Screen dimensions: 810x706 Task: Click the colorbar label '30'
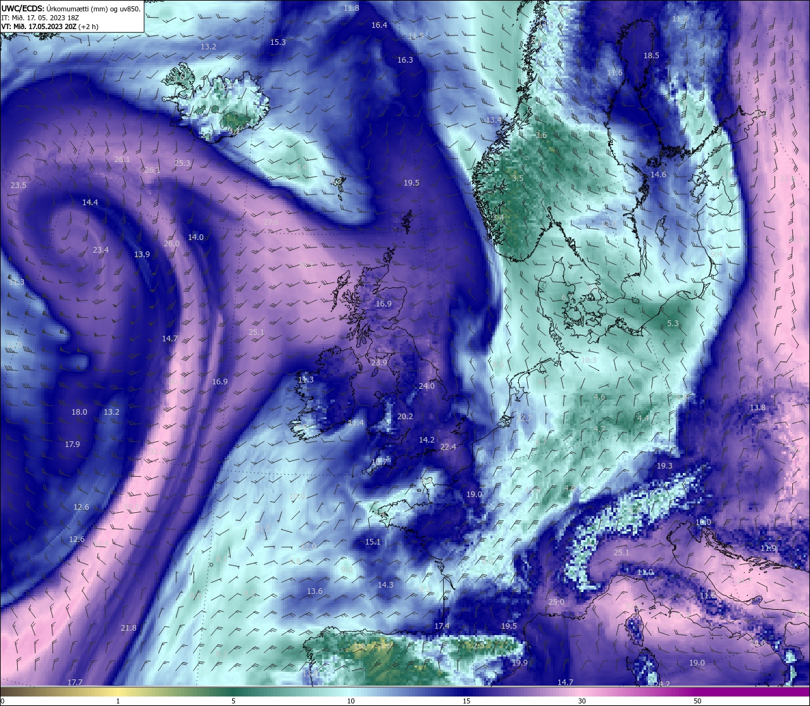coord(582,701)
